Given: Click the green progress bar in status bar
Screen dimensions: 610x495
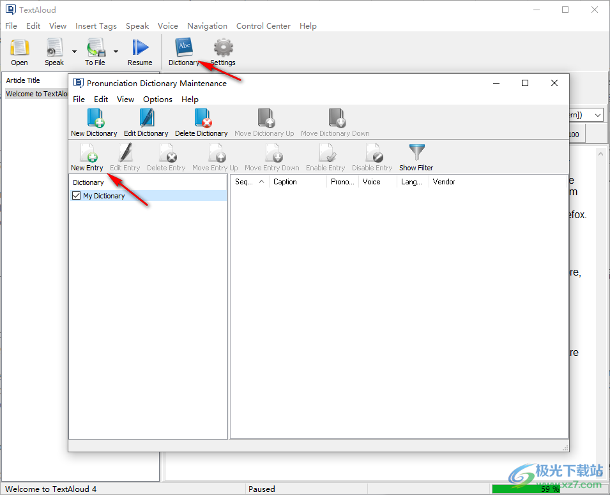Looking at the screenshot, I should (526, 489).
